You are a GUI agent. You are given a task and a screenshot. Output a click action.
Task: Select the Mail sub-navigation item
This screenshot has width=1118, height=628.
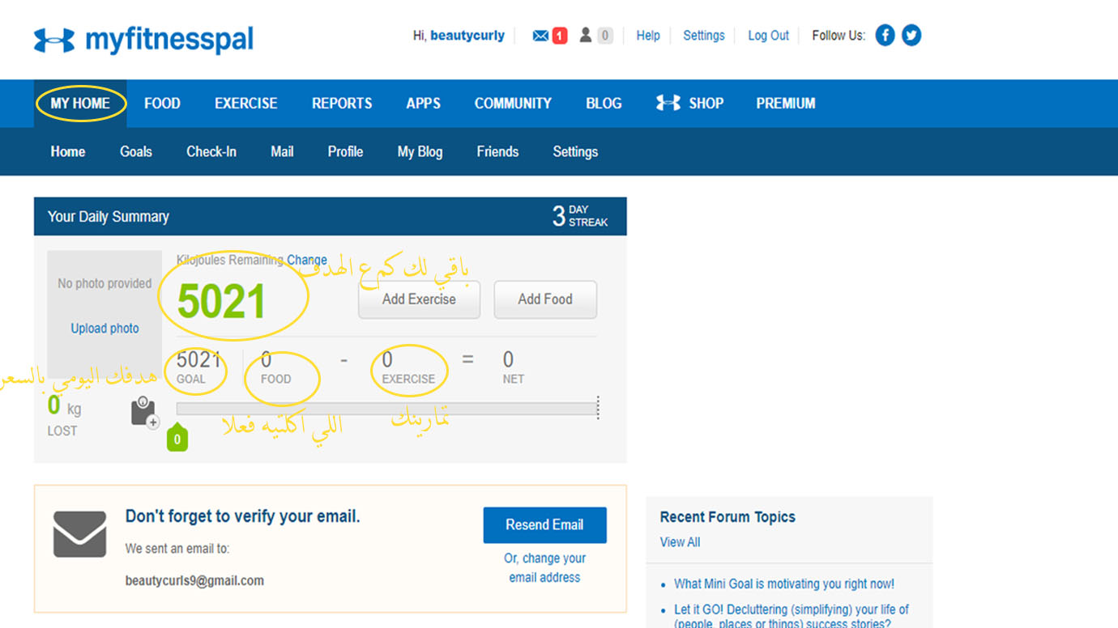click(282, 151)
